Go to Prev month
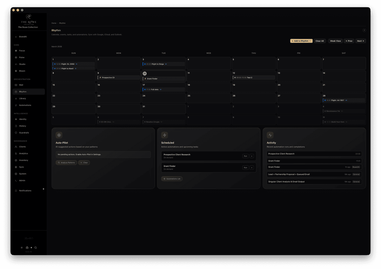The width and height of the screenshot is (381, 269). click(x=349, y=41)
